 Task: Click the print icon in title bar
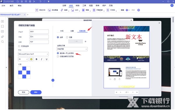coord(30,1)
